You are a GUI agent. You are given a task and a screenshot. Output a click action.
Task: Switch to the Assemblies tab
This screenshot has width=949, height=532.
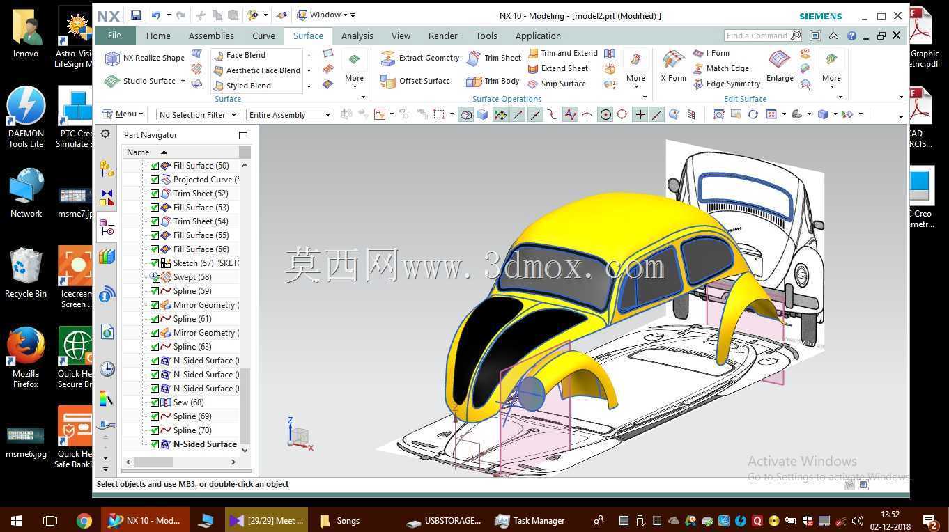pos(211,36)
